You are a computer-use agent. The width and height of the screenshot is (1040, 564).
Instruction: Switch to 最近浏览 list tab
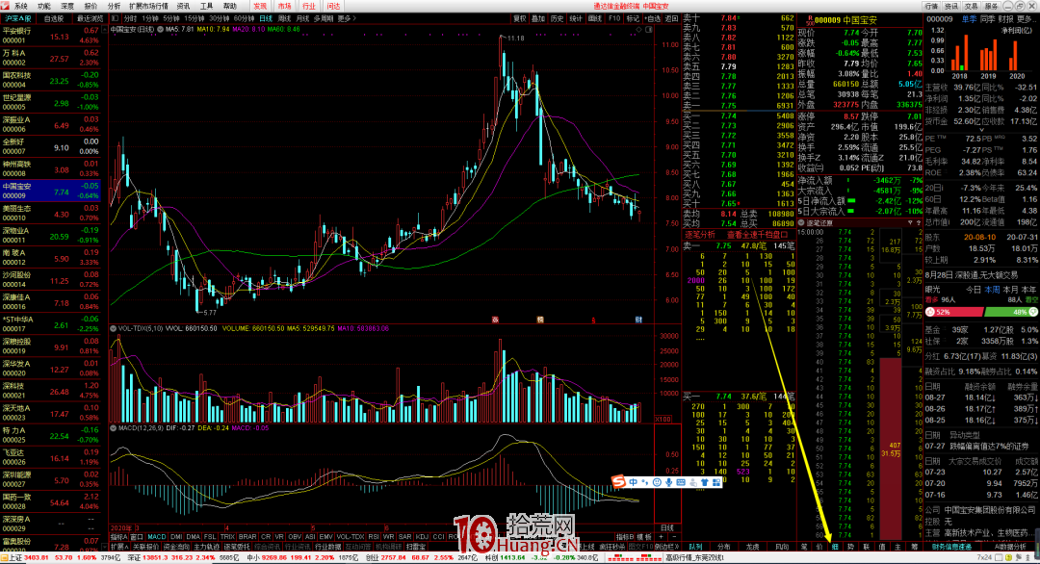[x=89, y=18]
